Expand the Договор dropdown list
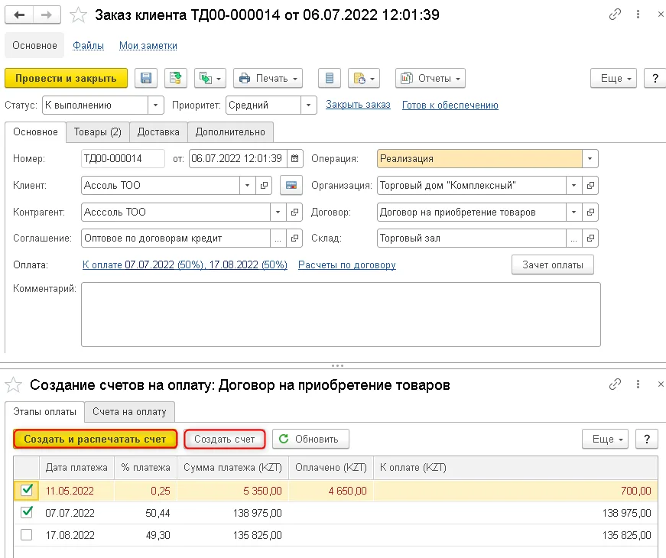 tap(573, 212)
